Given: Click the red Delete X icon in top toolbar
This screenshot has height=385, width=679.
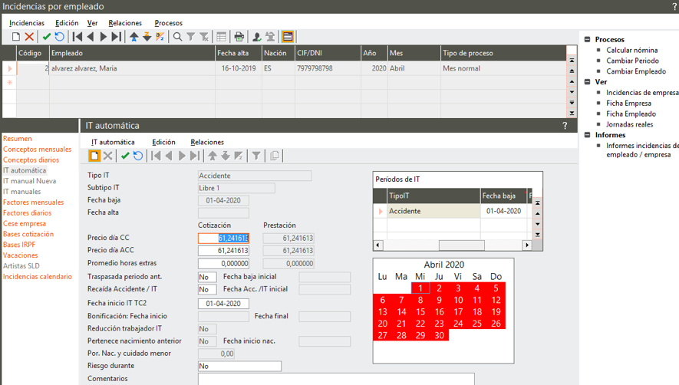Looking at the screenshot, I should pos(29,37).
